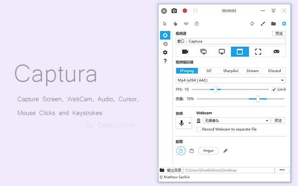Click the video source field showing Captura
This screenshot has width=298, height=186.
(x=230, y=41)
